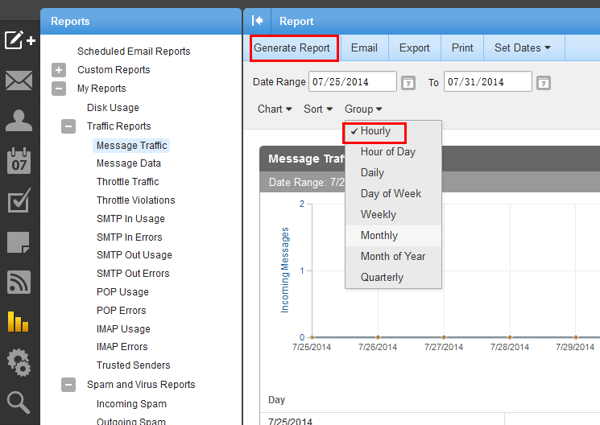
Task: Click the compose new item icon
Action: pyautogui.click(x=19, y=39)
